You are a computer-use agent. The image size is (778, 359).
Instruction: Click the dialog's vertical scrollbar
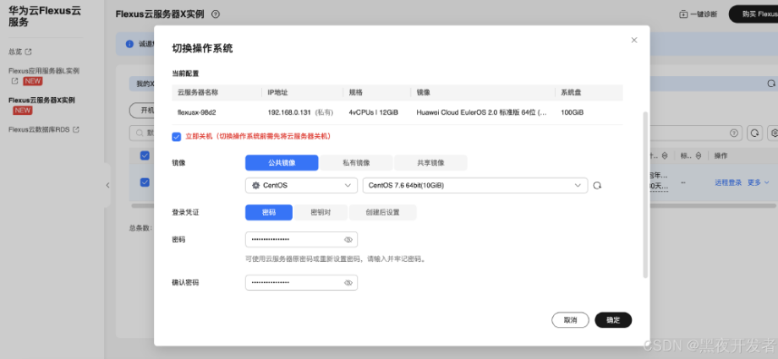tap(645, 195)
